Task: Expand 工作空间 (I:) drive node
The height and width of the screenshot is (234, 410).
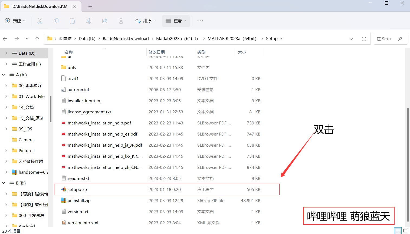Action: click(6, 64)
